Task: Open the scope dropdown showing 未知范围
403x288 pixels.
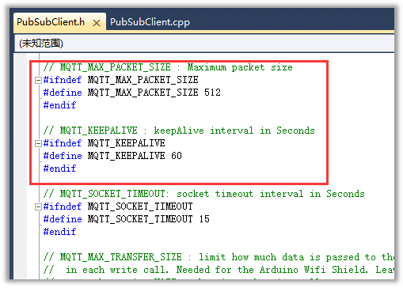Action: (x=204, y=44)
